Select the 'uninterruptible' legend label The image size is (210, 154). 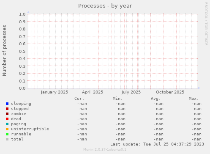(x=30, y=129)
